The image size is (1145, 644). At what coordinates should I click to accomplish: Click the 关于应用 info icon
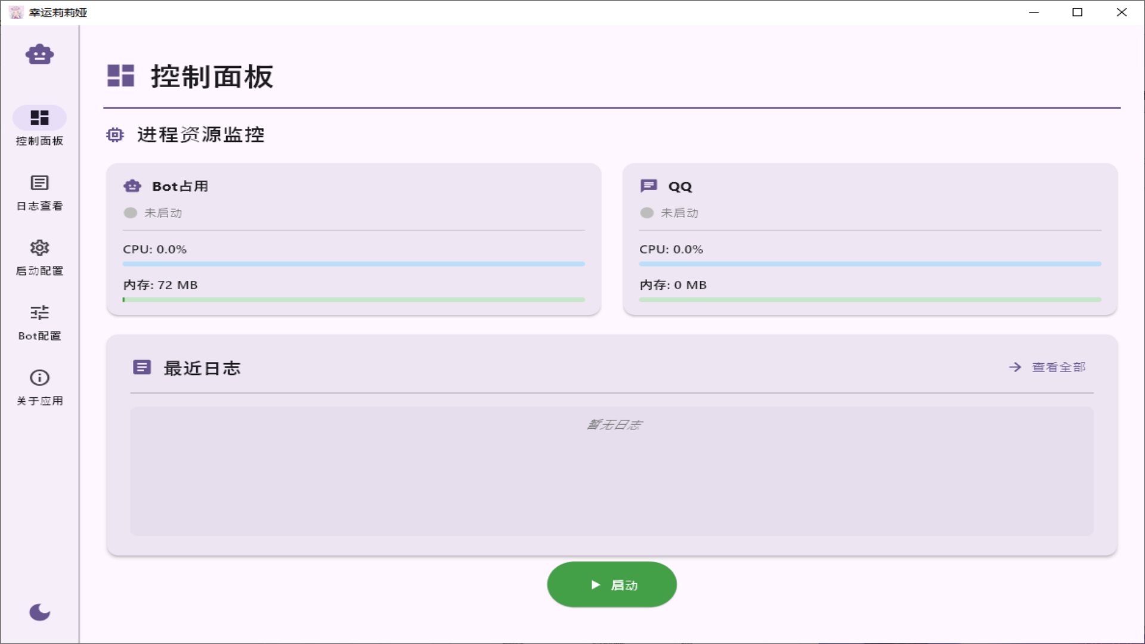[39, 378]
